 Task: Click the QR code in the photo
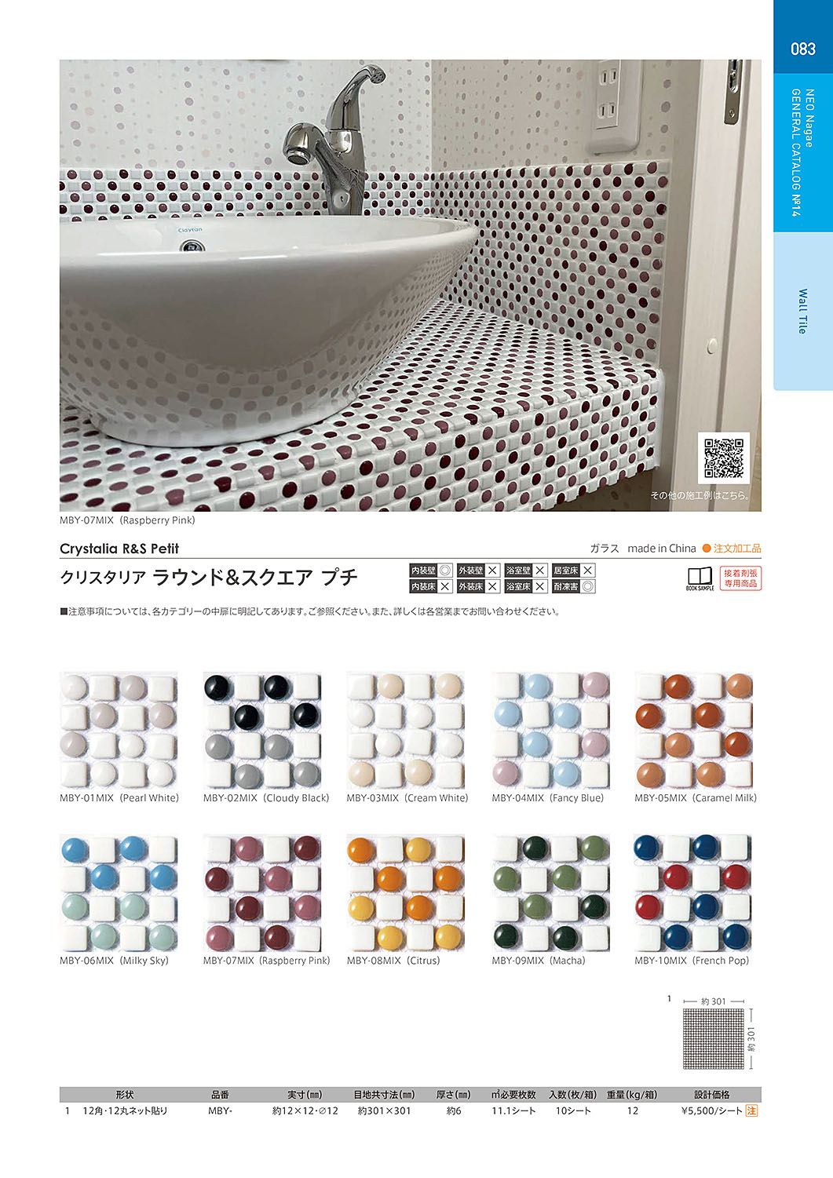coord(723,458)
